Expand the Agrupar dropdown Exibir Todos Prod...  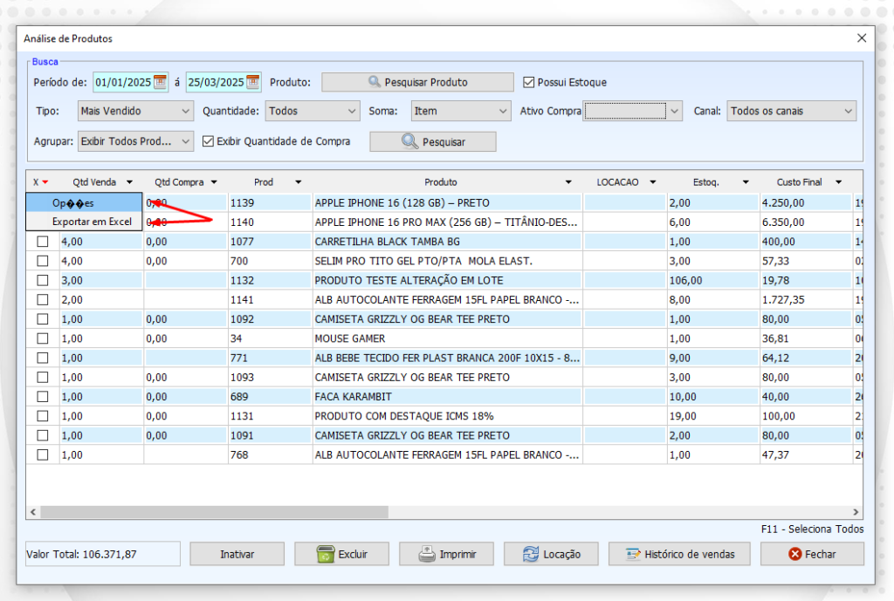pos(135,141)
